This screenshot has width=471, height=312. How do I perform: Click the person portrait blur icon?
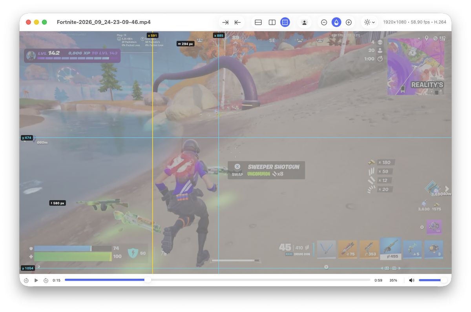tap(304, 22)
